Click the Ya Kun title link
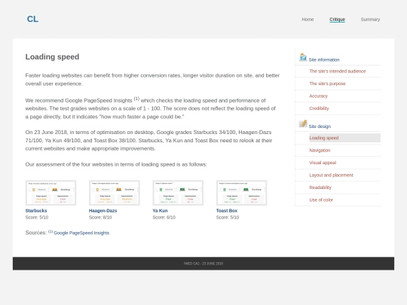Screen dimensions: 407x305 click(160, 211)
